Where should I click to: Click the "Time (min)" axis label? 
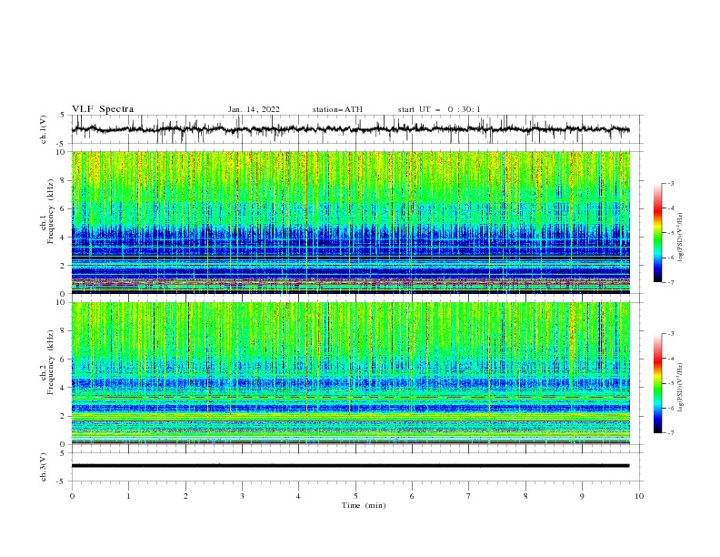tap(364, 505)
